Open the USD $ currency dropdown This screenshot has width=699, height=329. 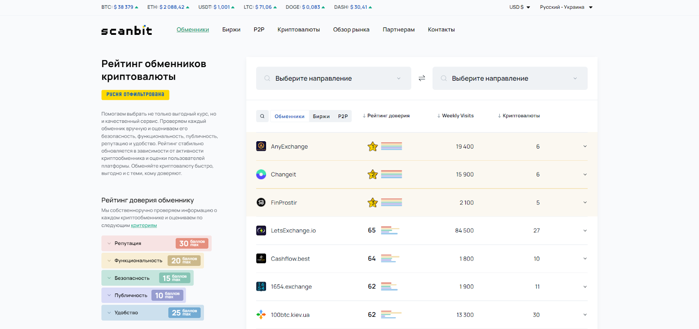pyautogui.click(x=520, y=7)
